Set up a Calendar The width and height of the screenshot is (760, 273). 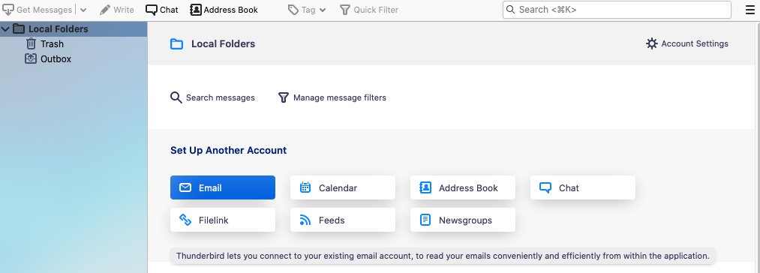pos(343,187)
